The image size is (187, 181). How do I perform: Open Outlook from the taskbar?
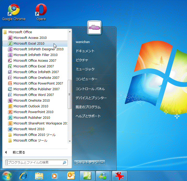click(x=71, y=176)
